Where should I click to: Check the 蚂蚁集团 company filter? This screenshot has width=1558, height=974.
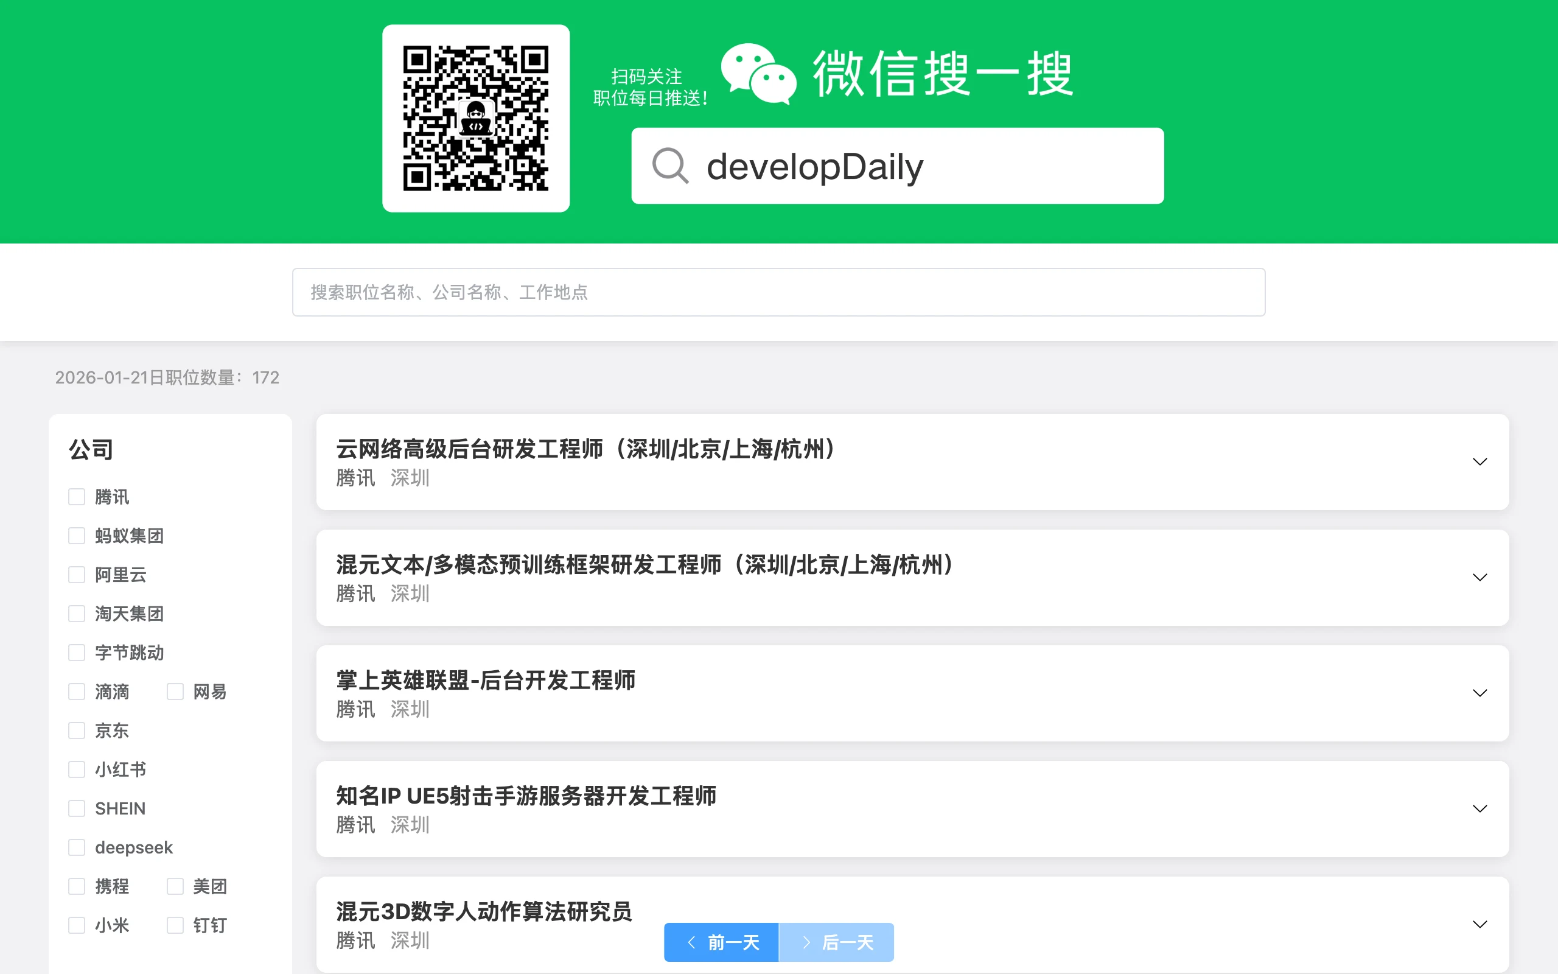(77, 536)
